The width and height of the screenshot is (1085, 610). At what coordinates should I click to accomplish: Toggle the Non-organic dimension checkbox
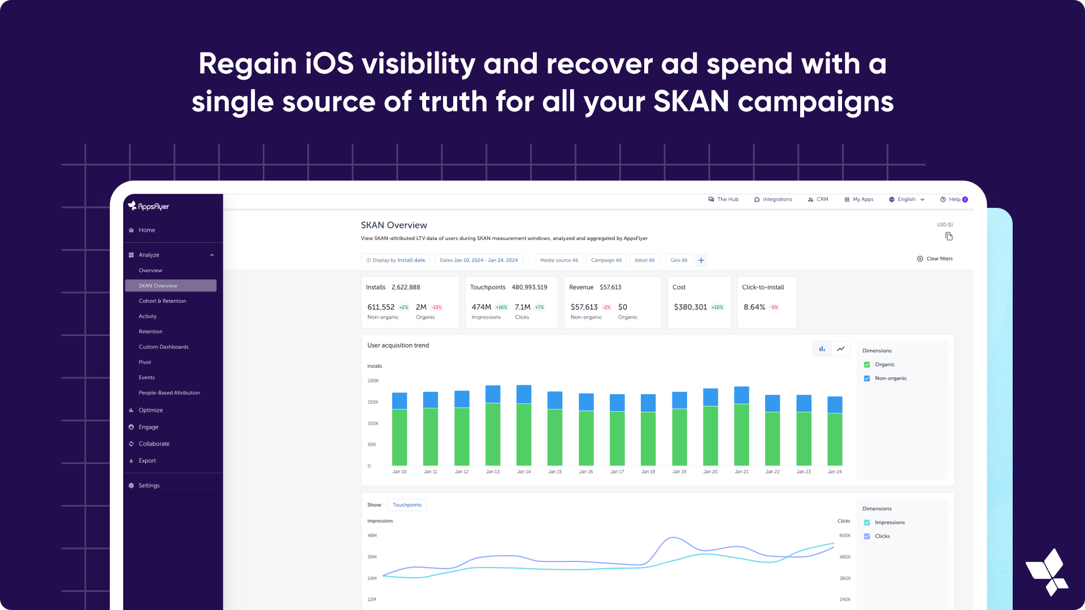pos(867,378)
